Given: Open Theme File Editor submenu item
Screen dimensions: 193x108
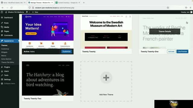Looking at the screenshot, I should pyautogui.click(x=8, y=62).
